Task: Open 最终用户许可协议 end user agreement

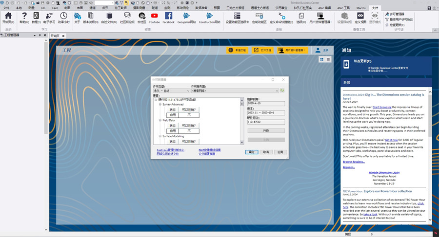Action: point(399,19)
